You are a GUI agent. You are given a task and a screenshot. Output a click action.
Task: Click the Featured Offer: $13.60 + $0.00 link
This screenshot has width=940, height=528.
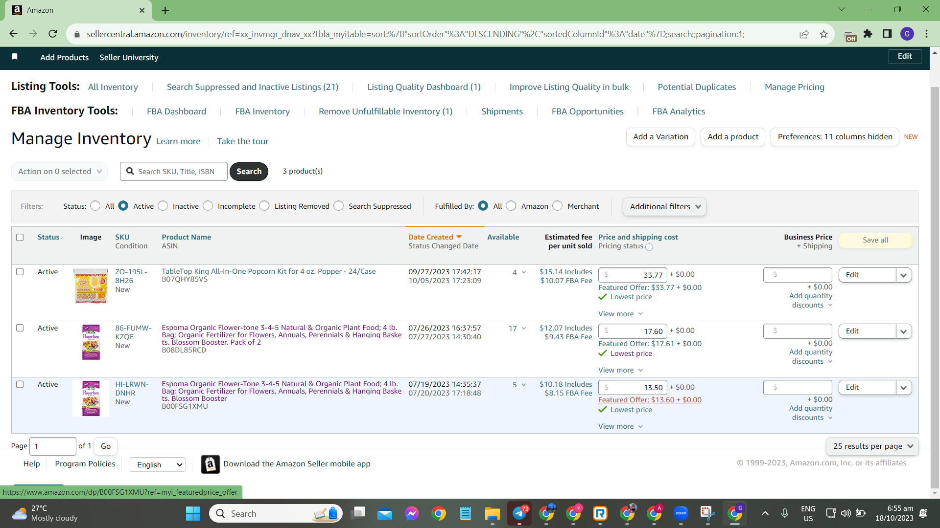[650, 400]
